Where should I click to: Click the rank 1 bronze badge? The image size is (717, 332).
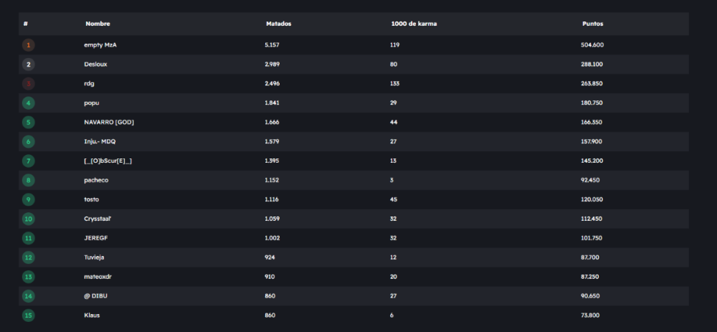tap(28, 45)
